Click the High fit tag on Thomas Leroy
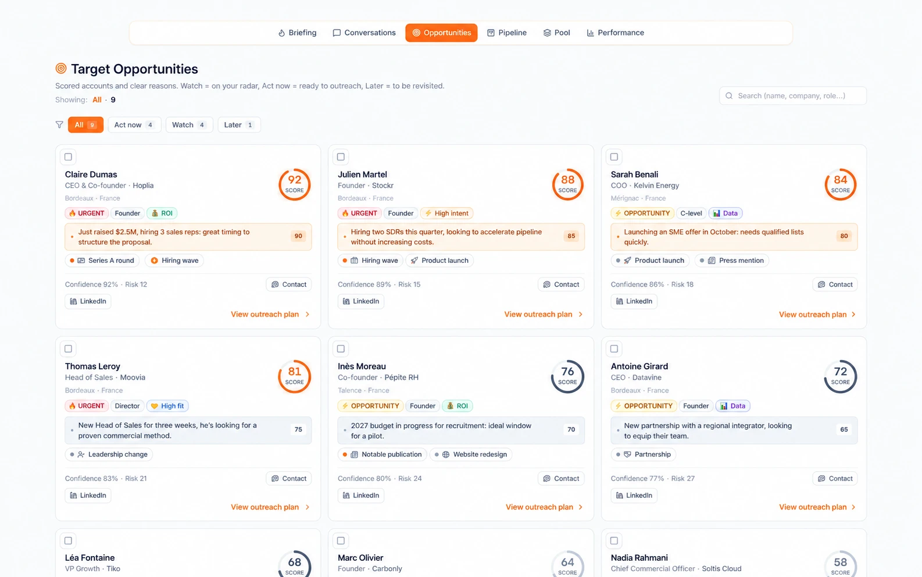The height and width of the screenshot is (577, 922). (x=167, y=406)
